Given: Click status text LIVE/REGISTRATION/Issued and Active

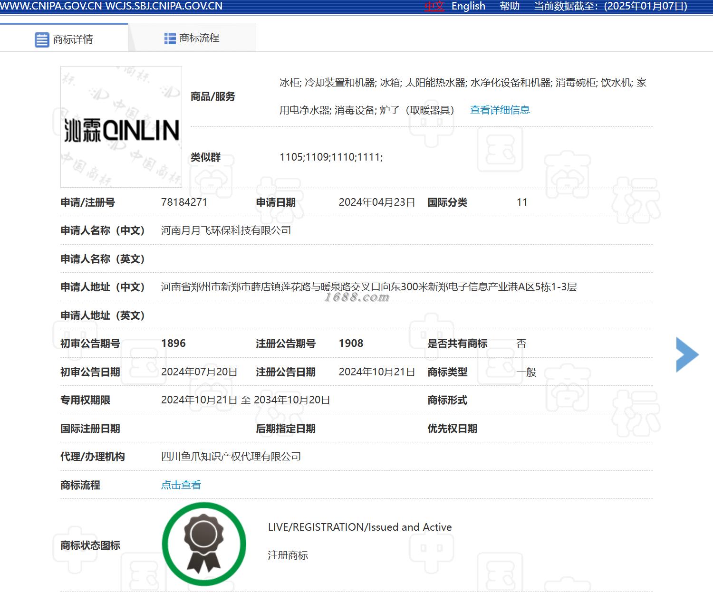Looking at the screenshot, I should click(x=360, y=527).
